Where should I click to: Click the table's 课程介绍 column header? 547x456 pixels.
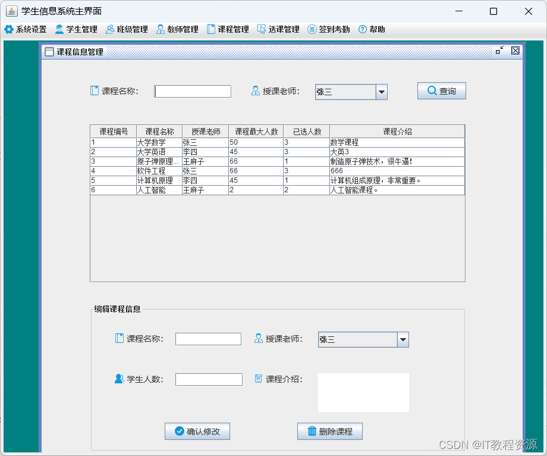tap(397, 132)
